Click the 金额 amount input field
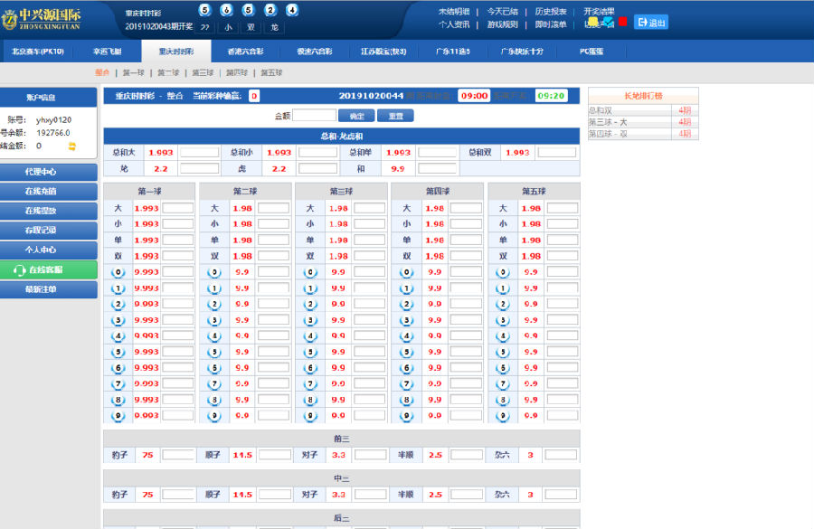814x529 pixels. [314, 116]
